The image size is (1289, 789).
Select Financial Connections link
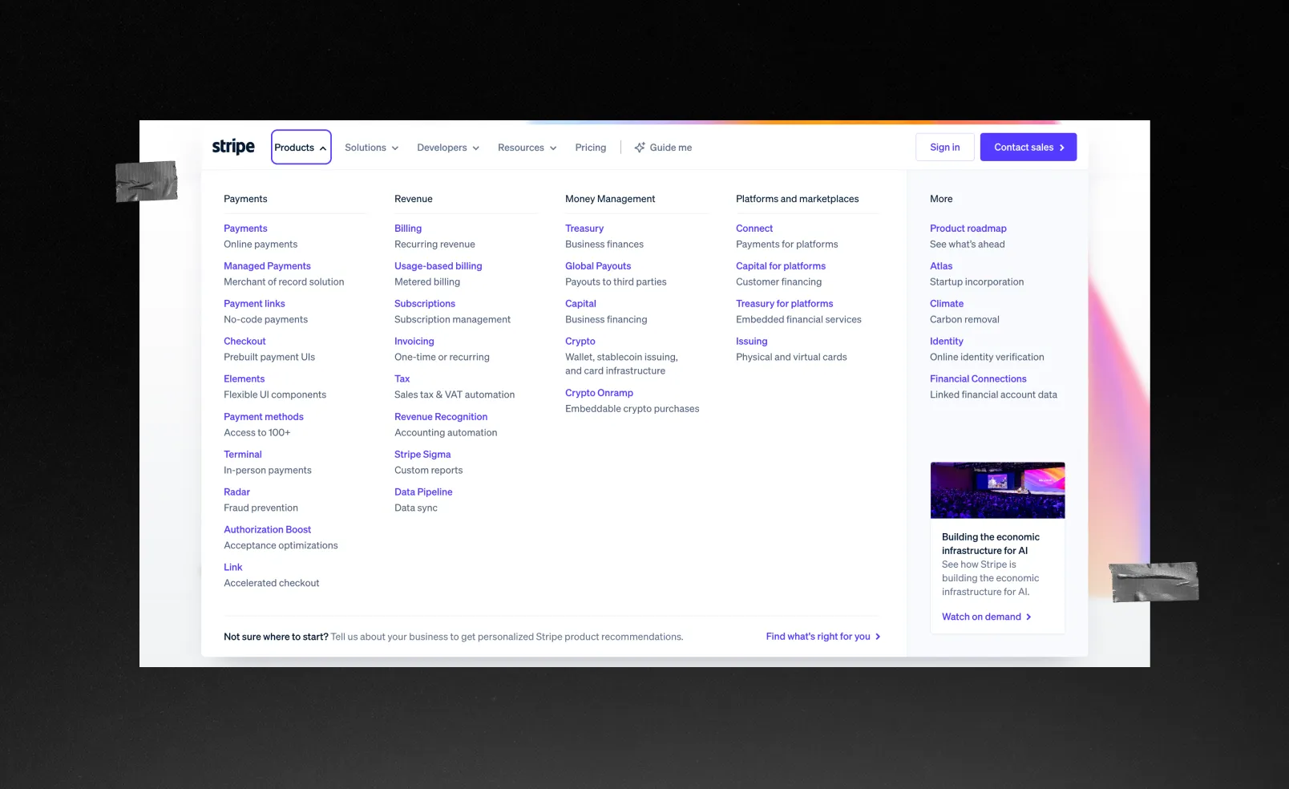[x=978, y=379]
